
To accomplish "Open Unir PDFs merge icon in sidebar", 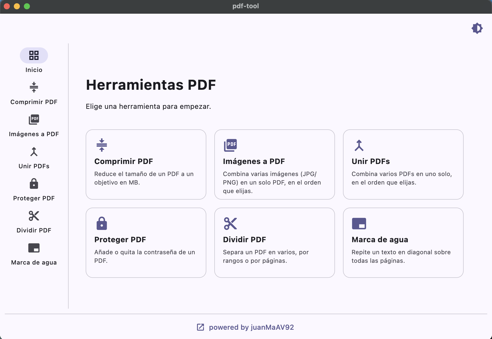I will (x=34, y=152).
